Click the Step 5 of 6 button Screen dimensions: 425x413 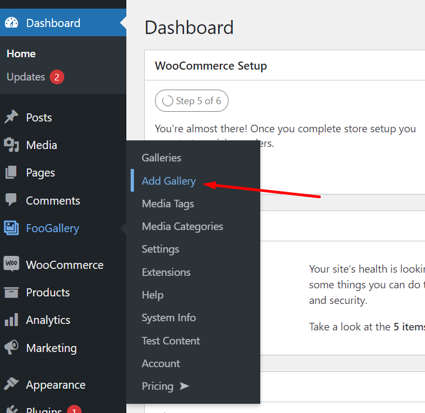[192, 101]
